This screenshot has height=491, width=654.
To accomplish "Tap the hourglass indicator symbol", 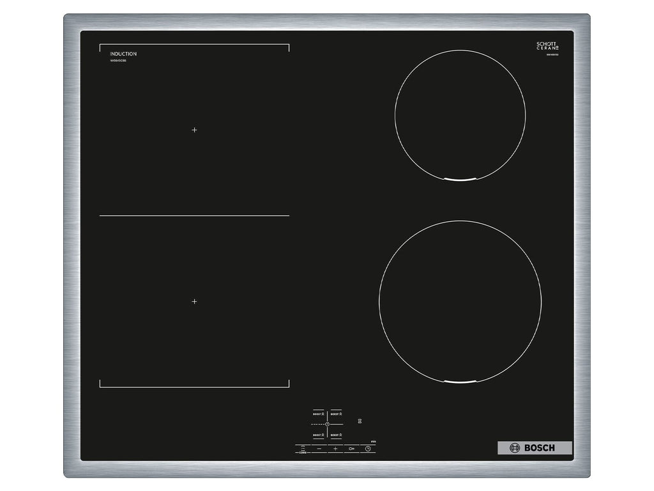I will (360, 421).
